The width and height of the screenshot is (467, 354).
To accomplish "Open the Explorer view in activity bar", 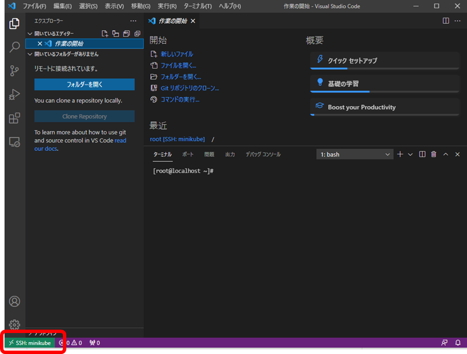I will [14, 24].
